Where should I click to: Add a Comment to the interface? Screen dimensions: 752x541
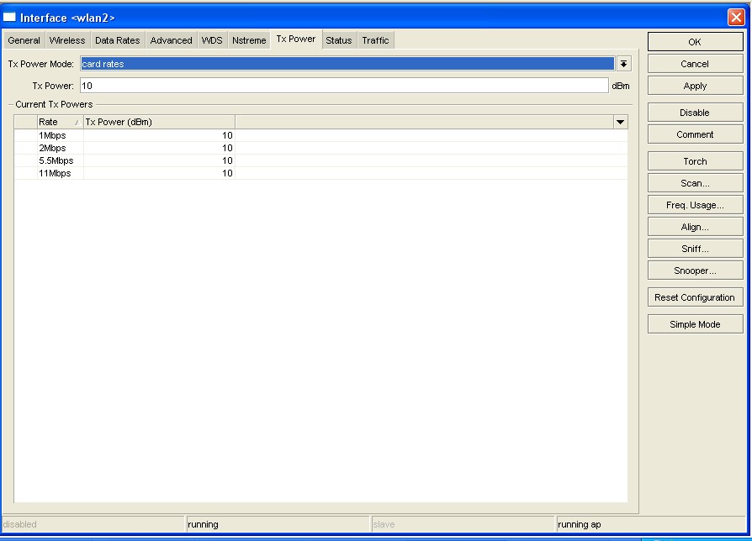(x=695, y=134)
